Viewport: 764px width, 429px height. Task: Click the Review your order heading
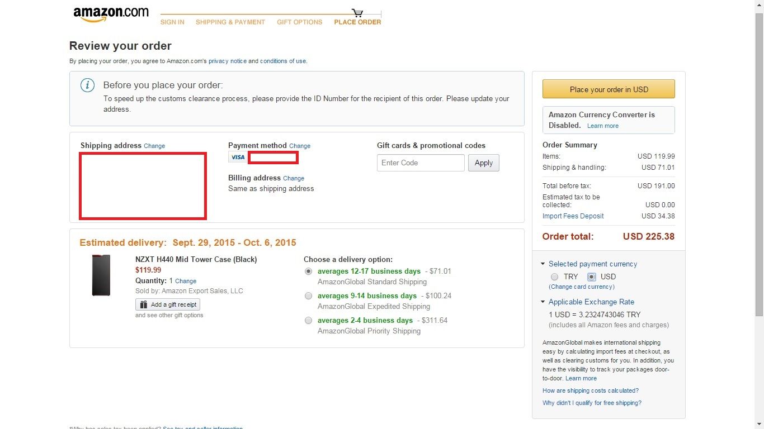(x=120, y=46)
